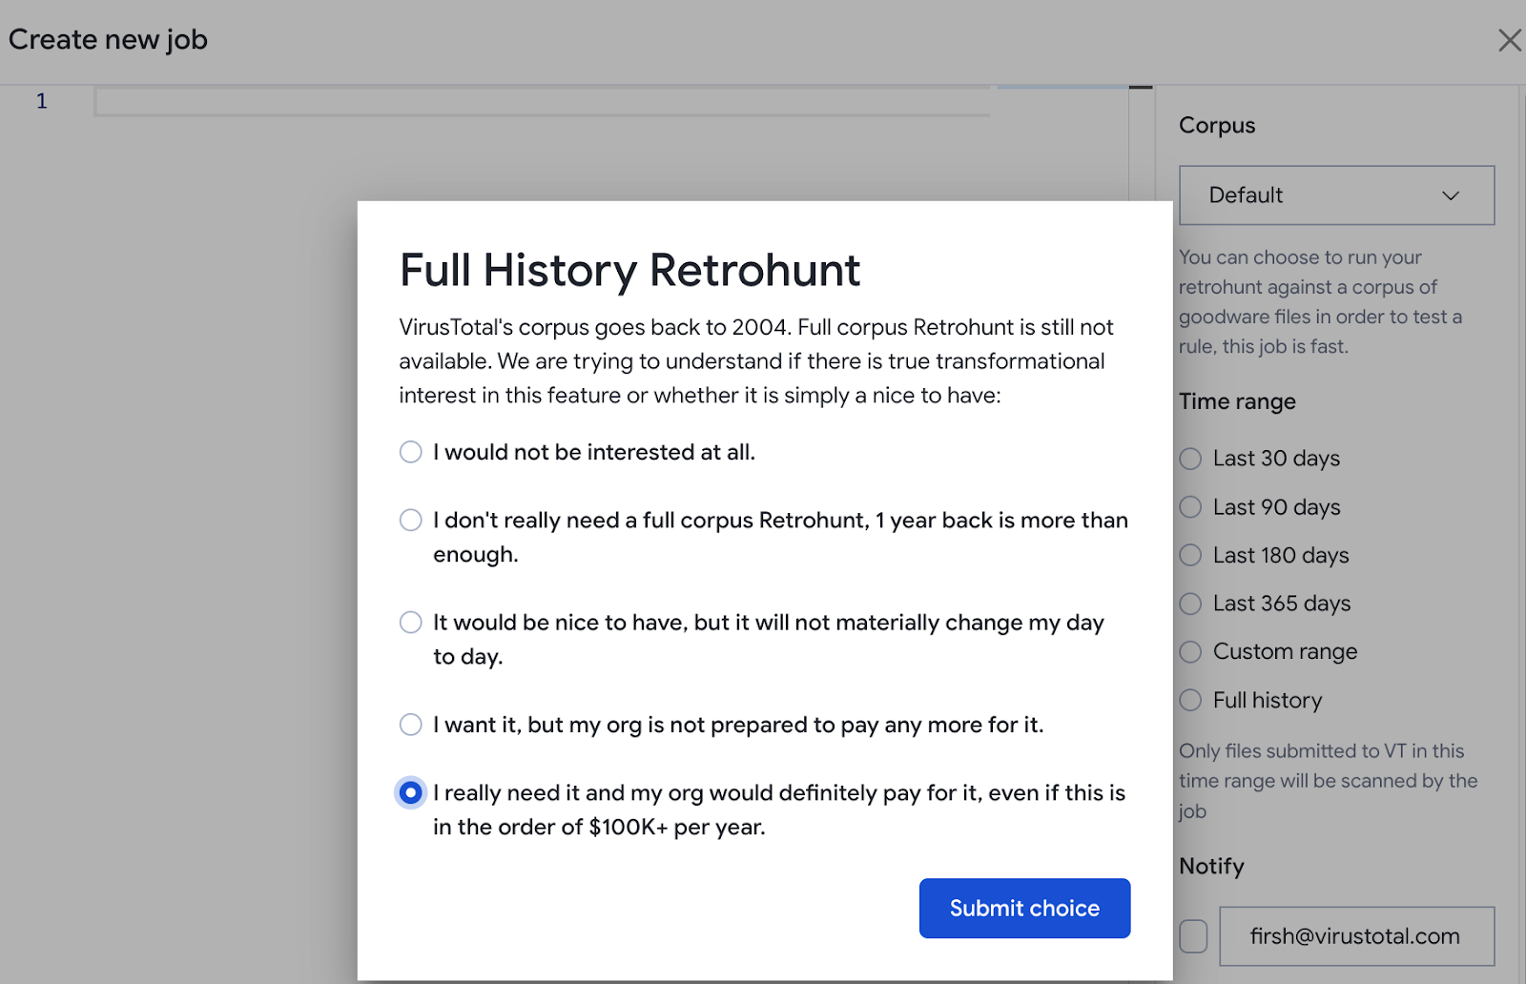This screenshot has width=1526, height=984.
Task: Click the 'Notify' section label
Action: pos(1211,867)
